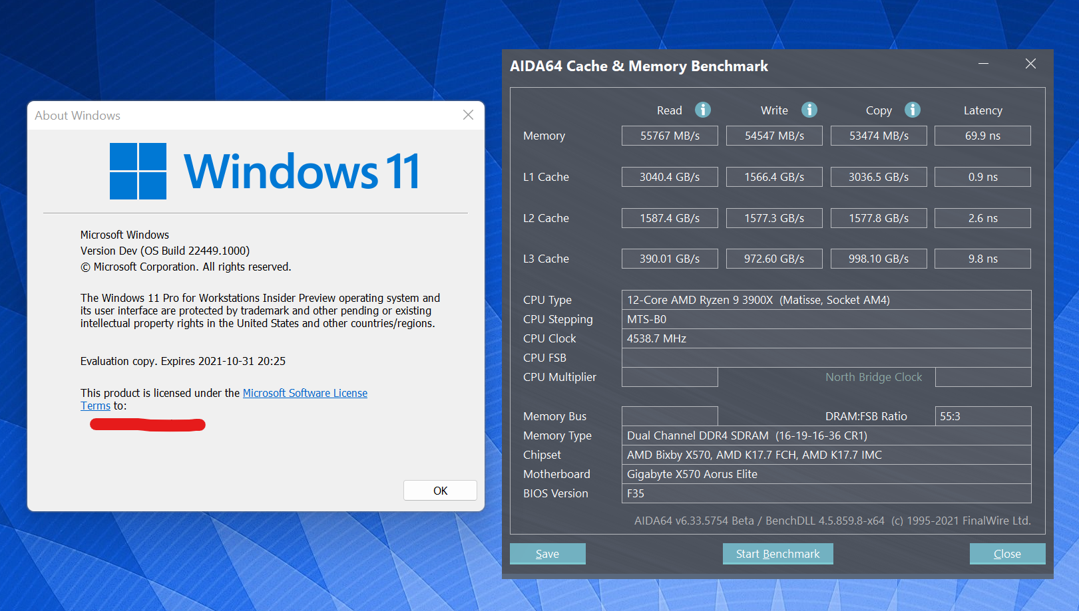Click the CPU Clock field 4538.7 MHz
This screenshot has width=1079, height=611.
[826, 338]
